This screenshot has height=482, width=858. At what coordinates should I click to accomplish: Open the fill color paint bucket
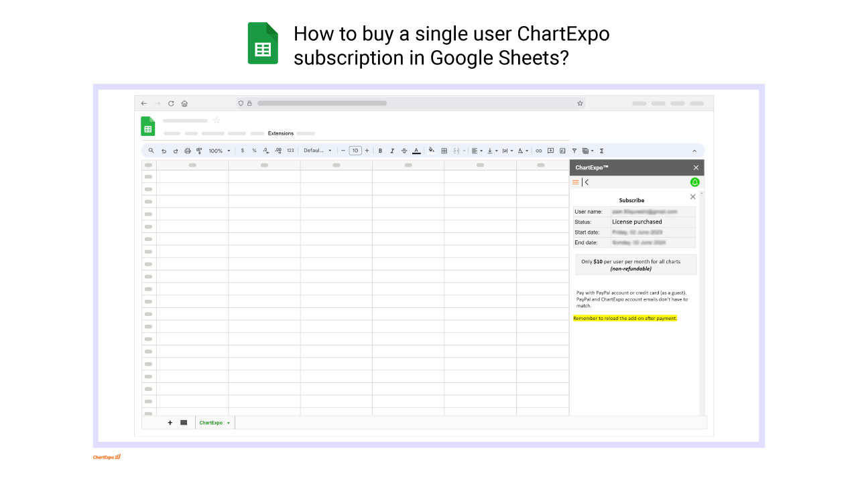click(431, 150)
